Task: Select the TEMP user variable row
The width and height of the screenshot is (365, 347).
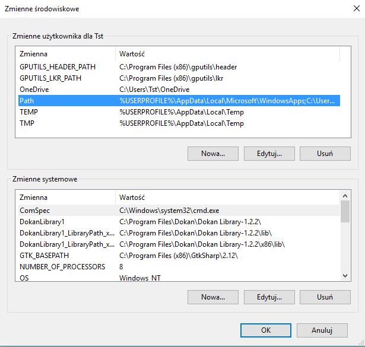Action: click(x=179, y=112)
